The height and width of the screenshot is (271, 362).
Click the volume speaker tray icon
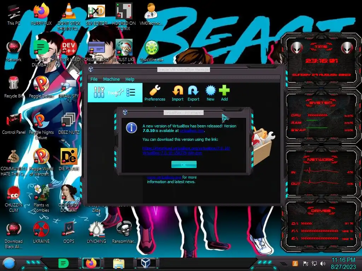(x=323, y=263)
